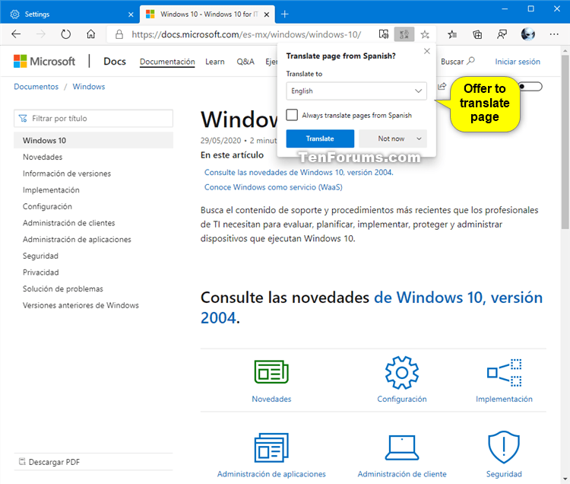
Task: Click the browser address bar URL
Action: pos(246,34)
